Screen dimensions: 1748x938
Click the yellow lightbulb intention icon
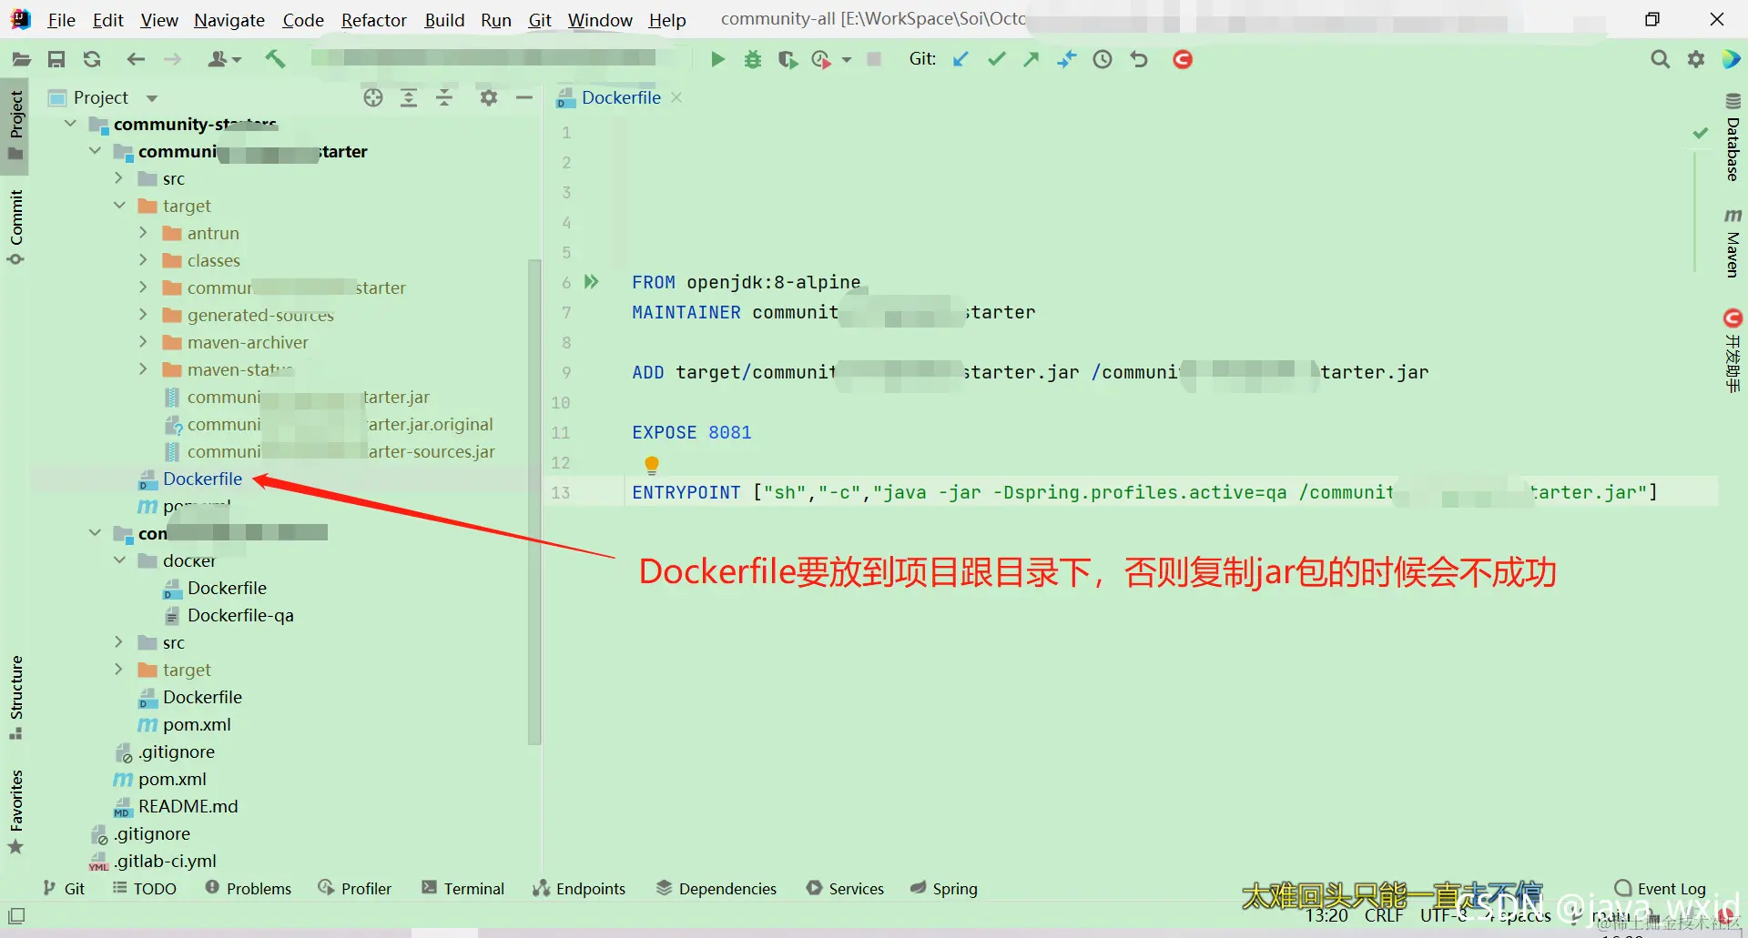coord(652,465)
